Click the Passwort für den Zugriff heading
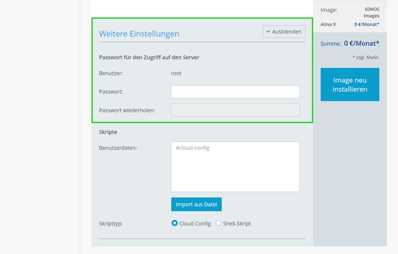Viewport: 398px width, 254px height. tap(149, 58)
